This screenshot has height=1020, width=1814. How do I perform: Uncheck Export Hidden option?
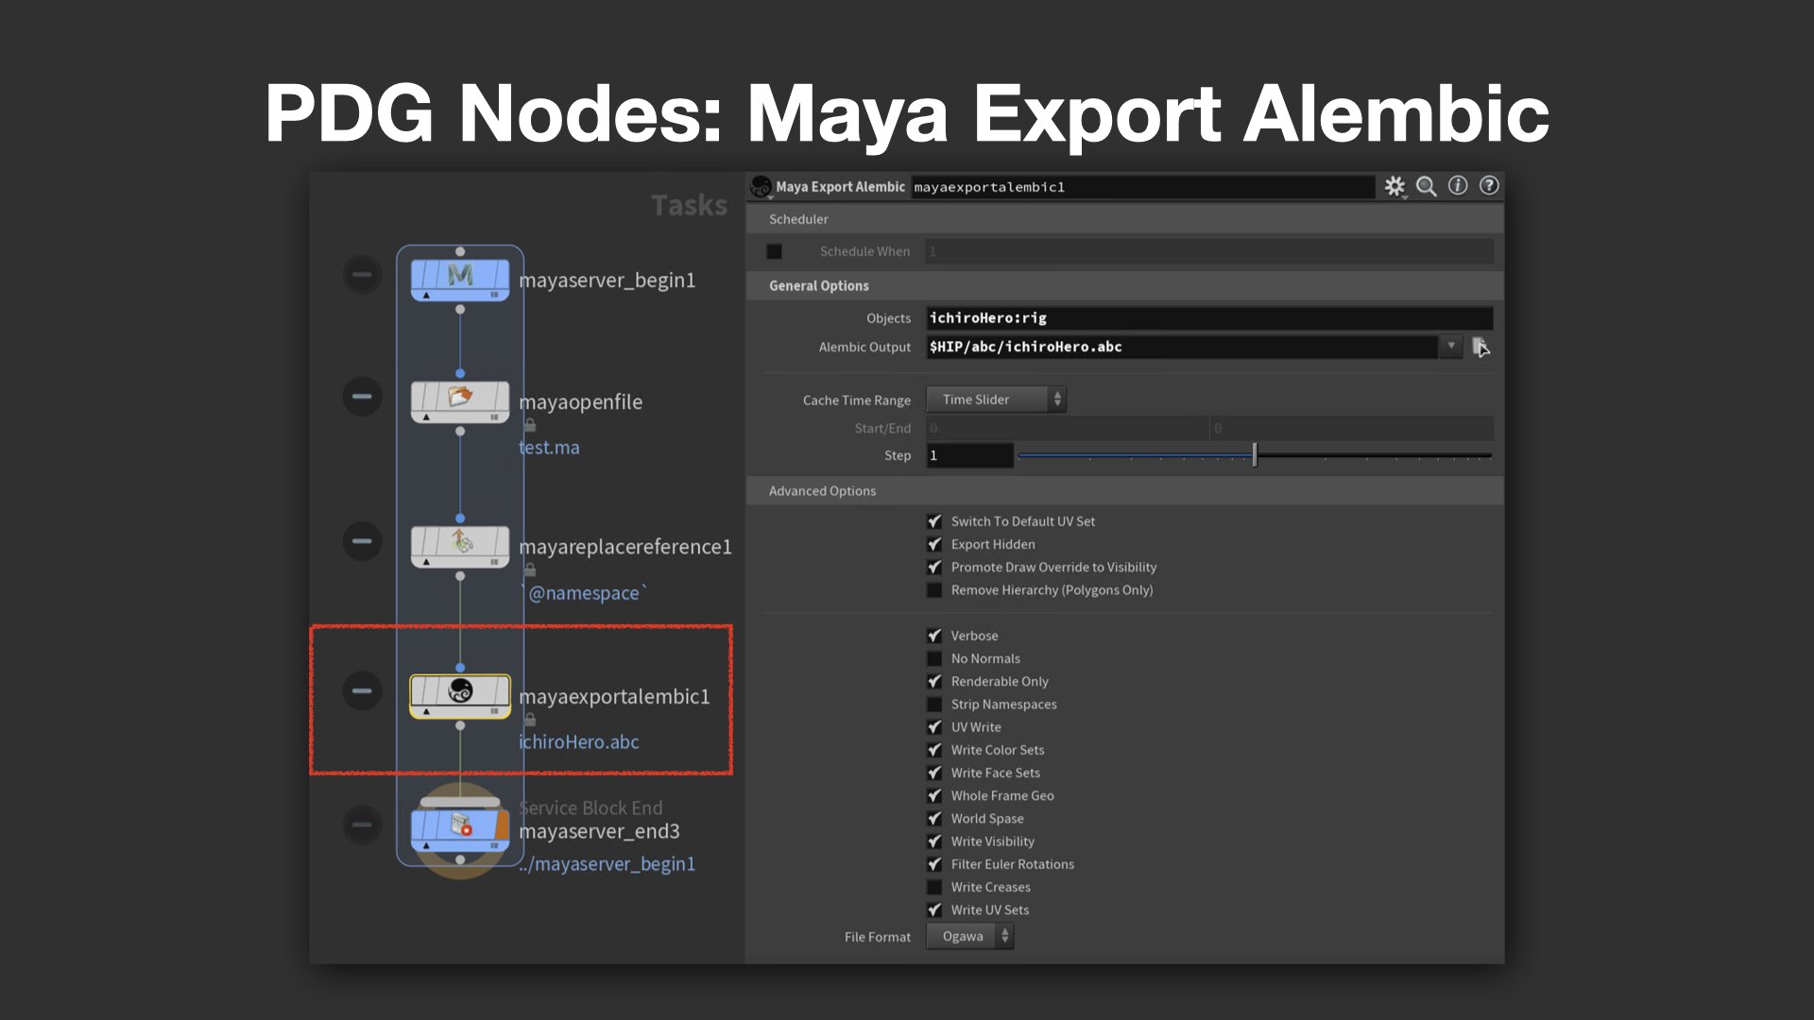934,544
